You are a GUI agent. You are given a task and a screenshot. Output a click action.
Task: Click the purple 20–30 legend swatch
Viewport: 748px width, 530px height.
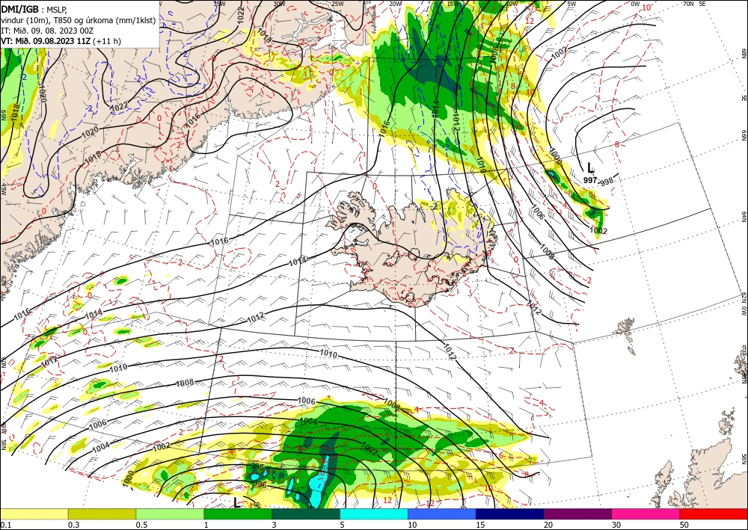577,514
